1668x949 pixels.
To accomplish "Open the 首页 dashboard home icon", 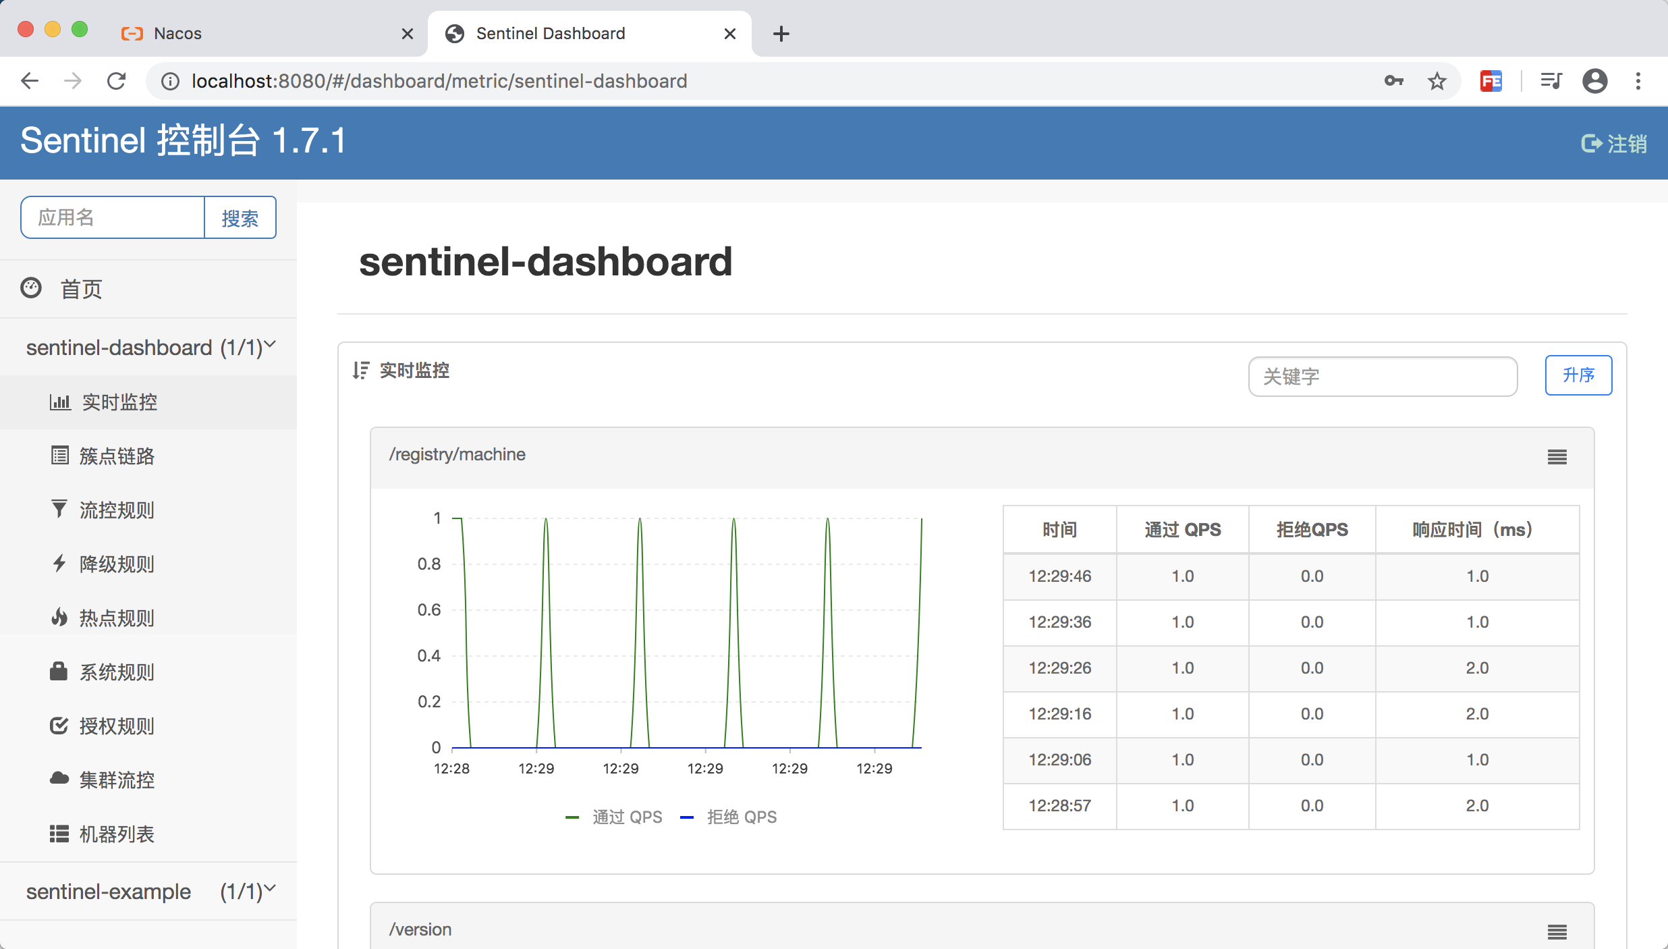I will tap(31, 288).
